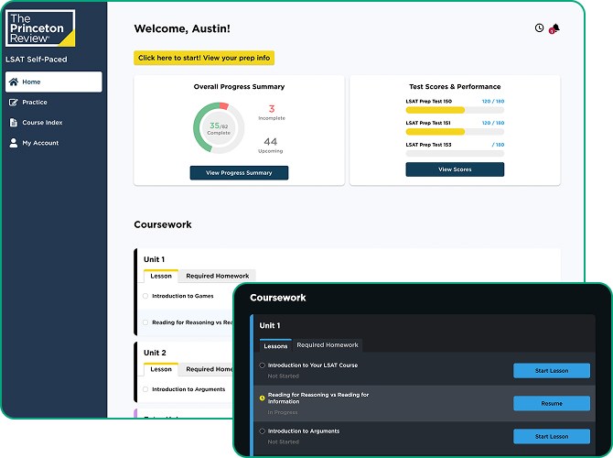Open the Lesson tab under light Unit 1
The height and width of the screenshot is (458, 613).
point(161,276)
